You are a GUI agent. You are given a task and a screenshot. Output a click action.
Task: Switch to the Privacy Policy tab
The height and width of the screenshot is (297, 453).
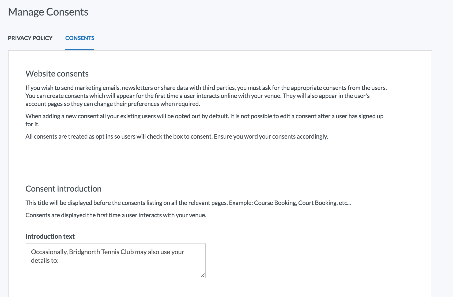(30, 38)
